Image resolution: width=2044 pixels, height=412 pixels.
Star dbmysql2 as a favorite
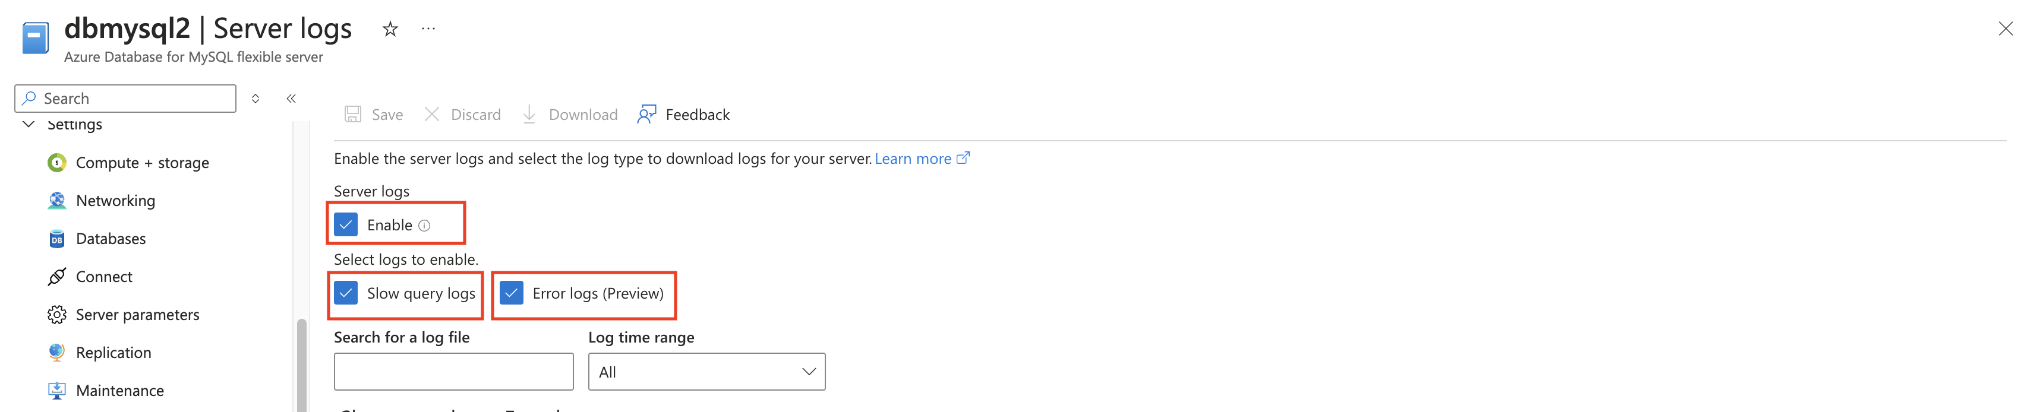pyautogui.click(x=390, y=29)
